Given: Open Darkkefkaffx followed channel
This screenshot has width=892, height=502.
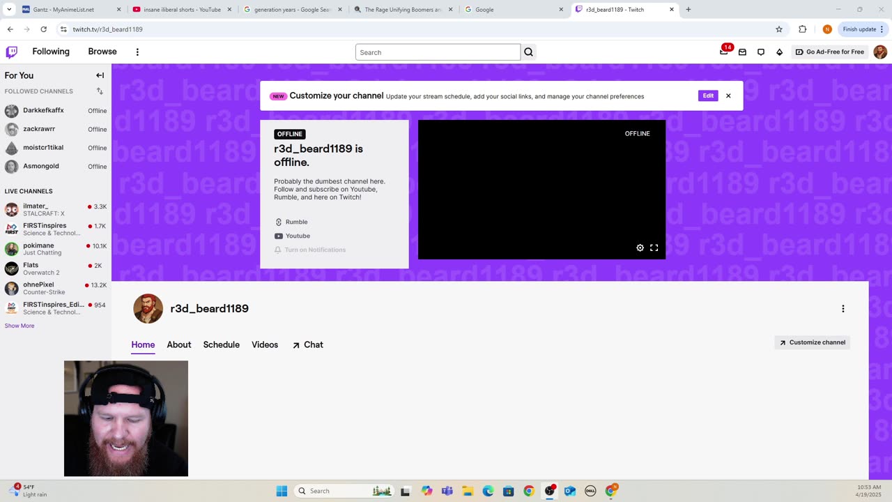Looking at the screenshot, I should [x=56, y=111].
